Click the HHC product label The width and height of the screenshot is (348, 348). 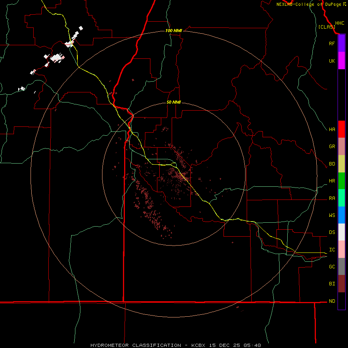pyautogui.click(x=339, y=23)
